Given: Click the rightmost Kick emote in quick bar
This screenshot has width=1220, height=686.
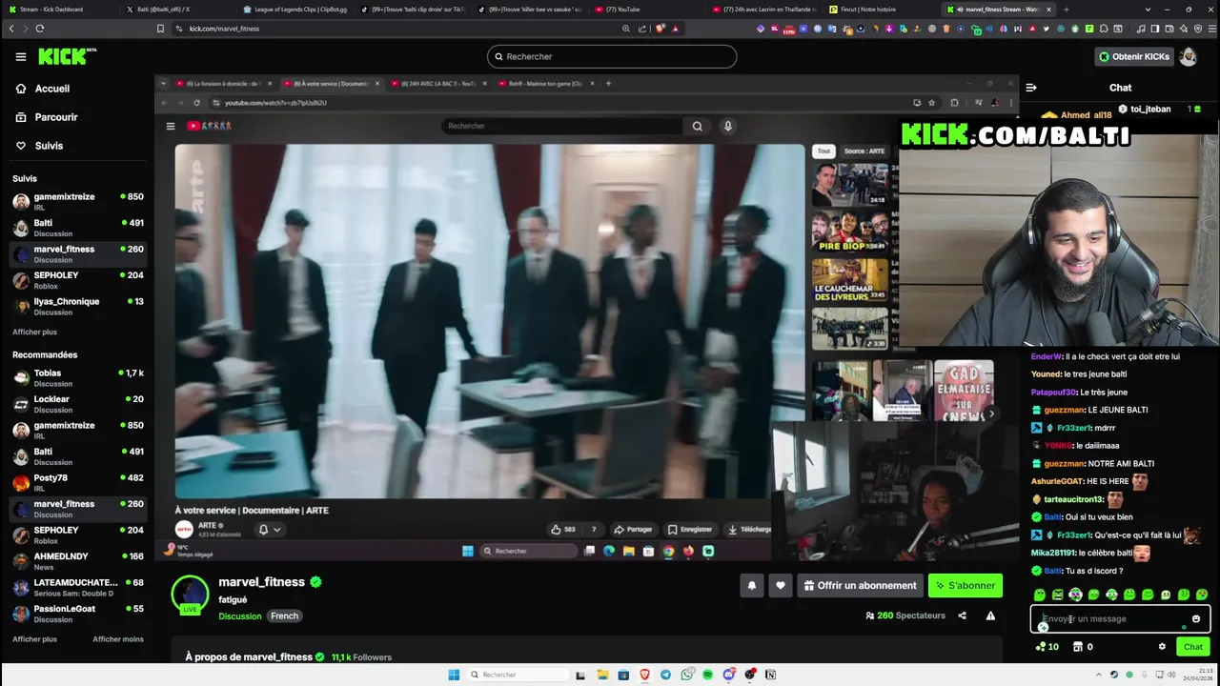Looking at the screenshot, I should click(1202, 595).
